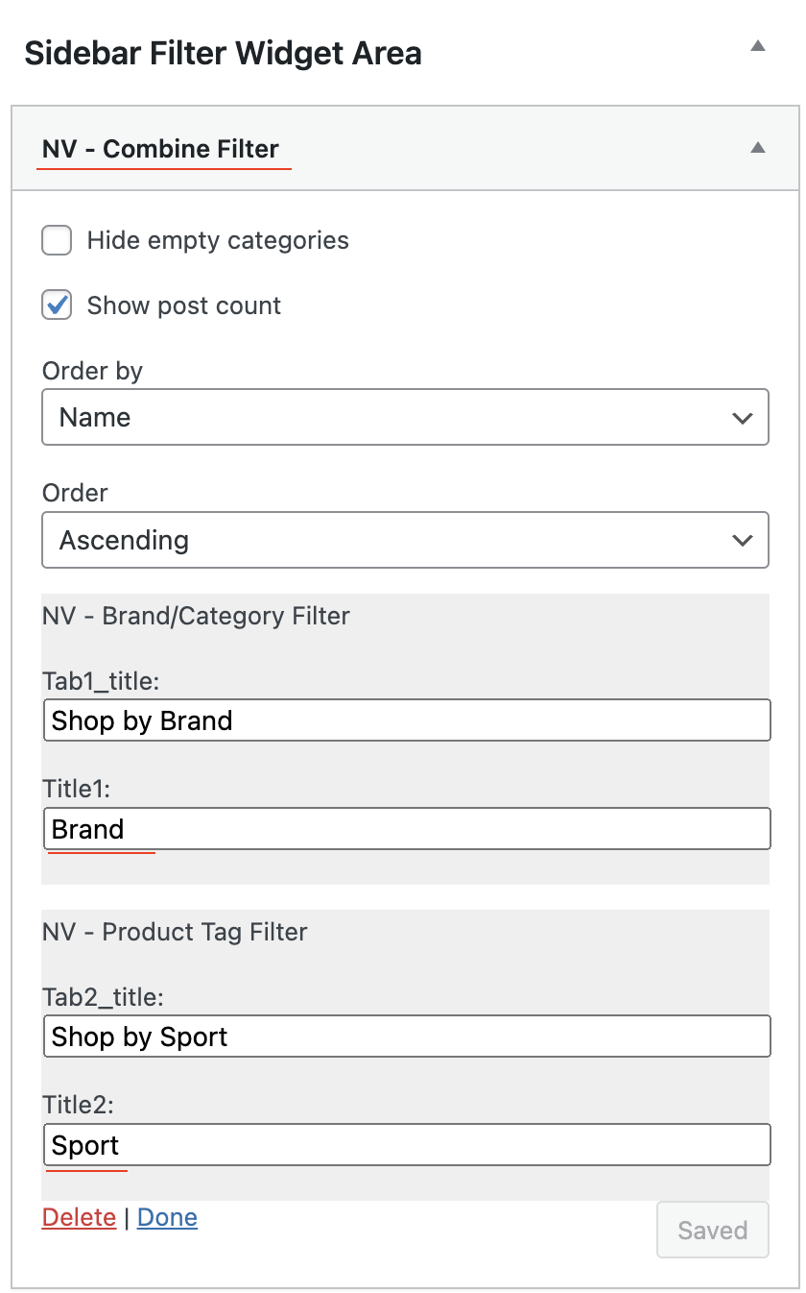Uncheck the Show post count checkbox

click(57, 305)
